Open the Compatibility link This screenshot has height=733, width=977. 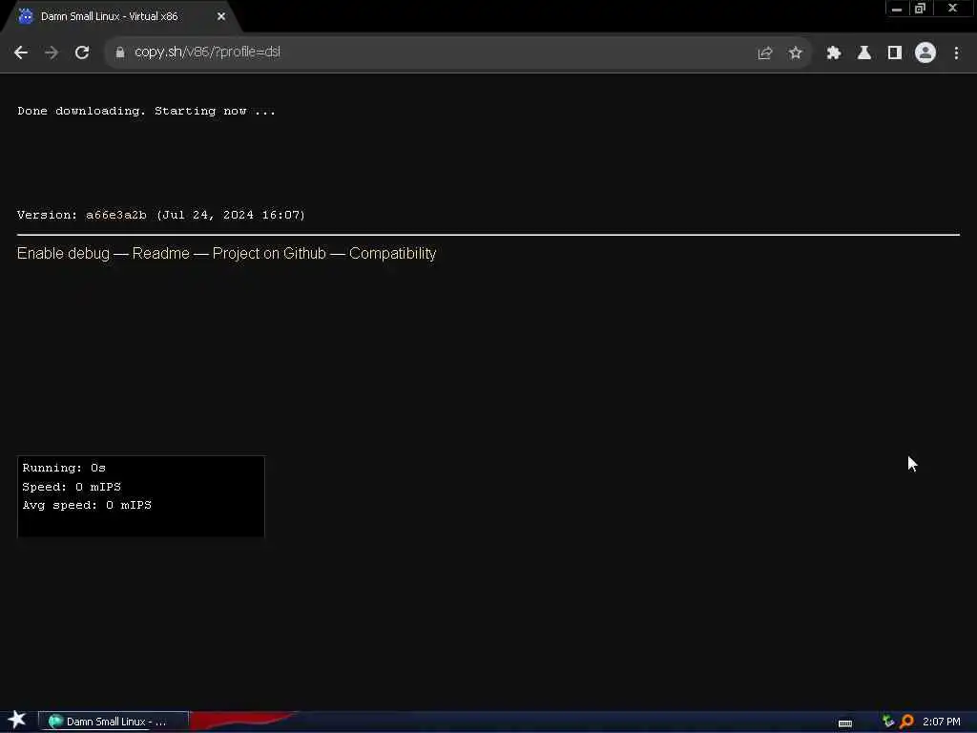pos(392,253)
